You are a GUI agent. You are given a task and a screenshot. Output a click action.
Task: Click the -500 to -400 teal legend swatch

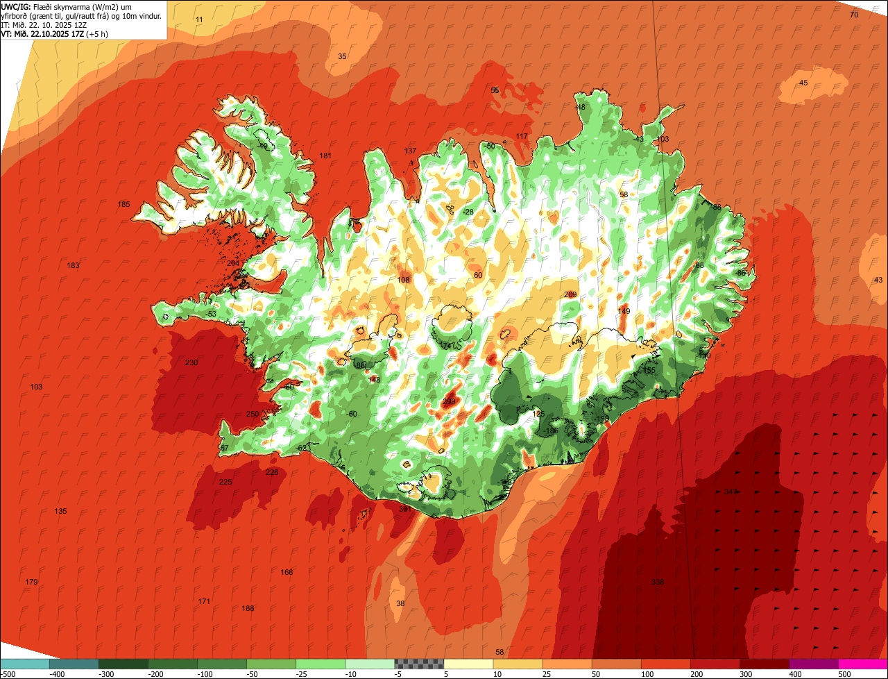click(x=24, y=664)
